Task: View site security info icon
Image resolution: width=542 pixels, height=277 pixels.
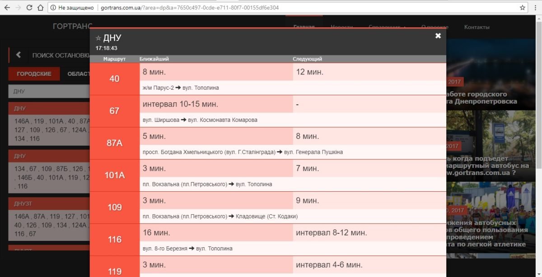Action: [53, 8]
